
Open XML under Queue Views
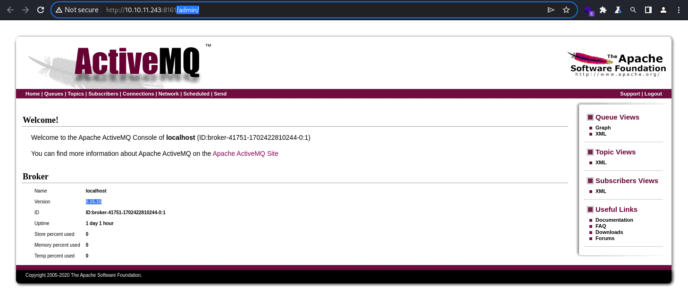601,134
